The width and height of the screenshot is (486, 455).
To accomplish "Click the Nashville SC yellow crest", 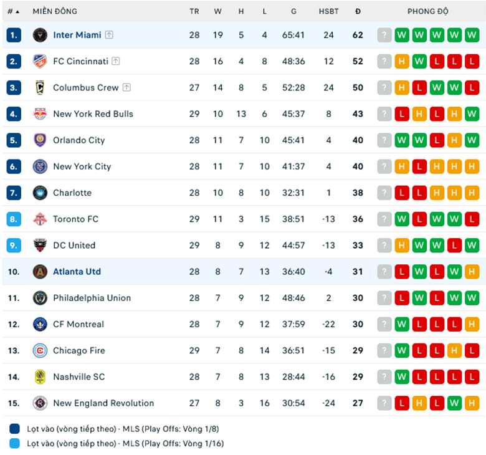I will [x=40, y=377].
